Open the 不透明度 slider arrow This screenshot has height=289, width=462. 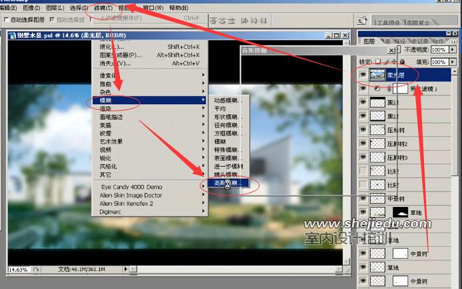(453, 49)
